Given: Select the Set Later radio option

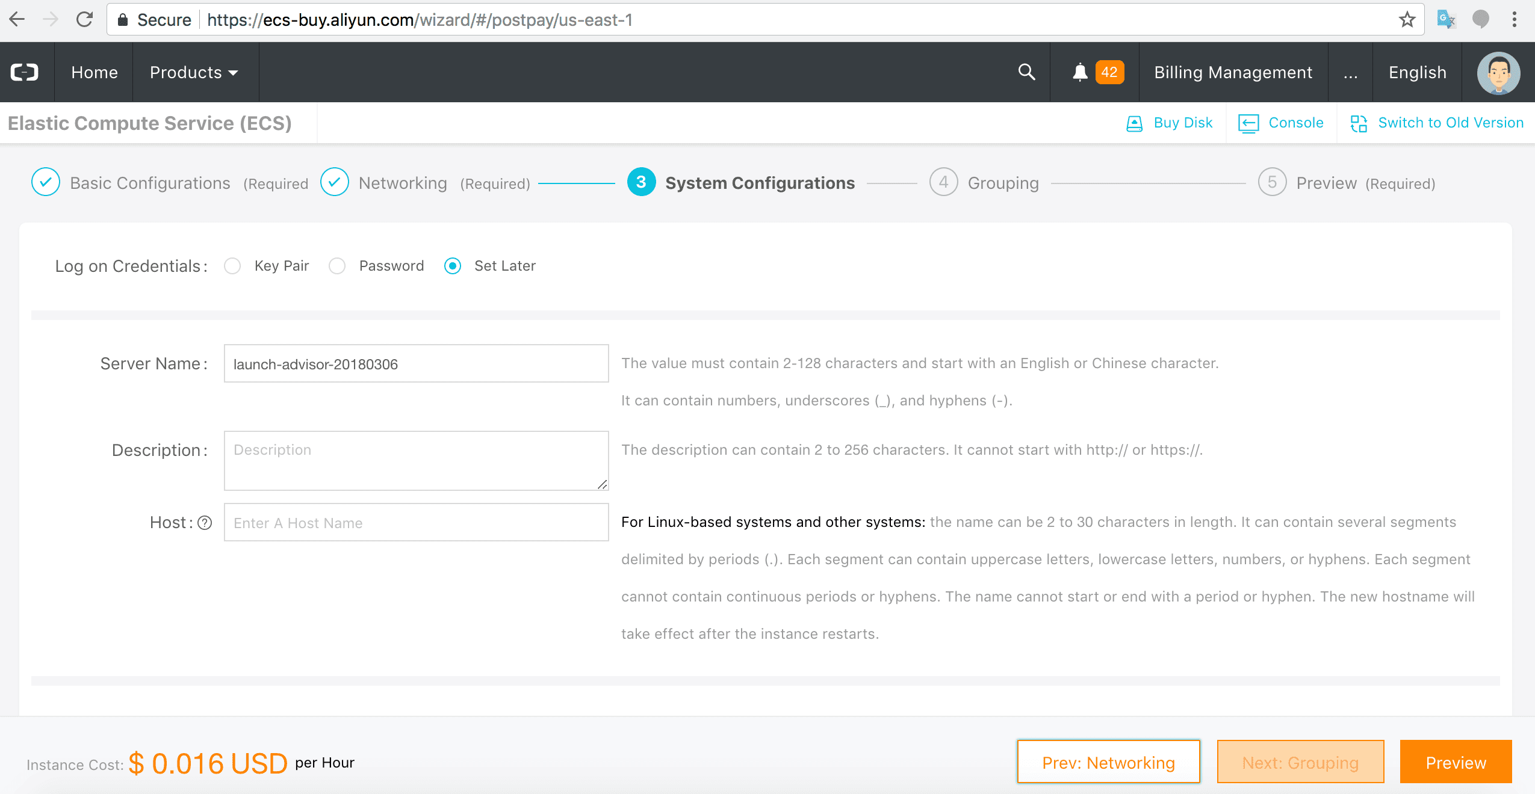Looking at the screenshot, I should coord(453,266).
